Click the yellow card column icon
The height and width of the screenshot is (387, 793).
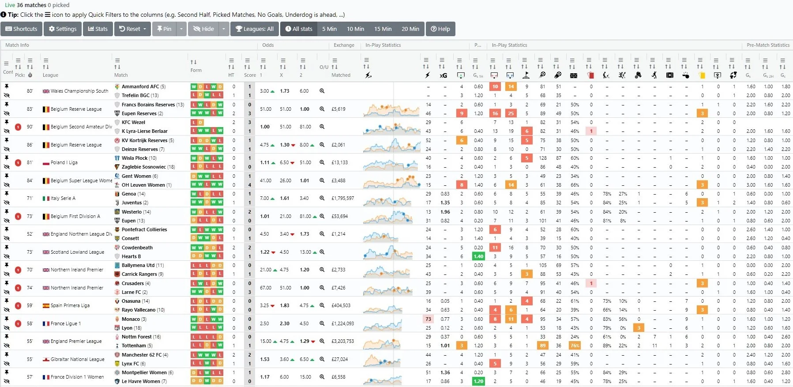[x=702, y=75]
